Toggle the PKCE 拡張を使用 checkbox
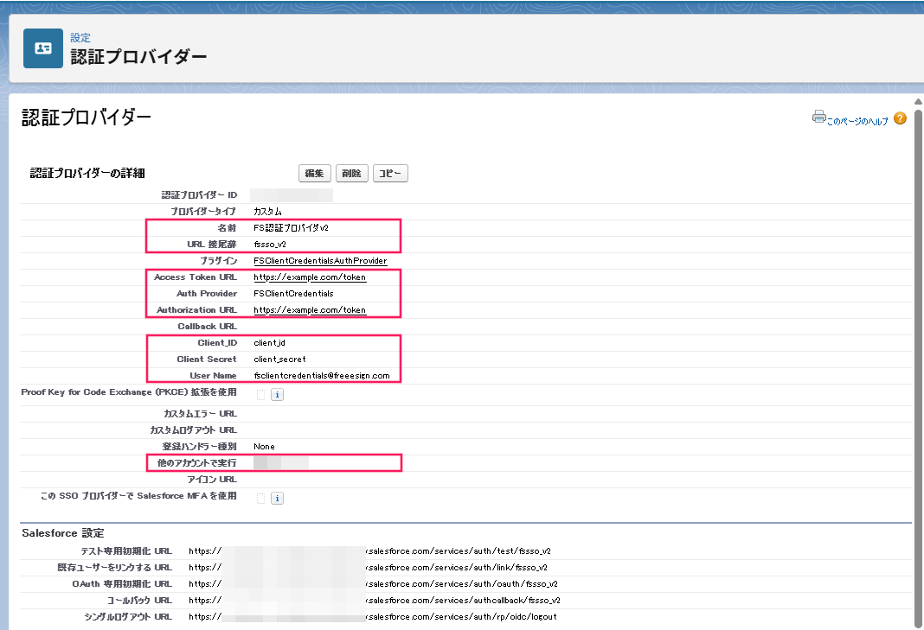 point(260,394)
